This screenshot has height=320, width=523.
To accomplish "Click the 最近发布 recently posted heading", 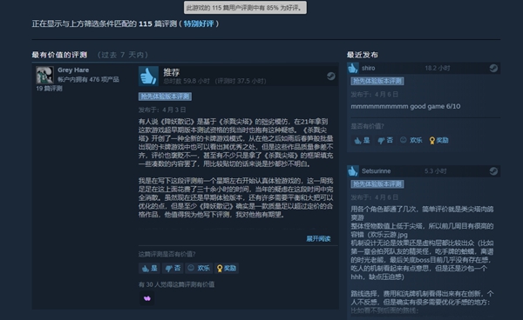I will [x=363, y=55].
